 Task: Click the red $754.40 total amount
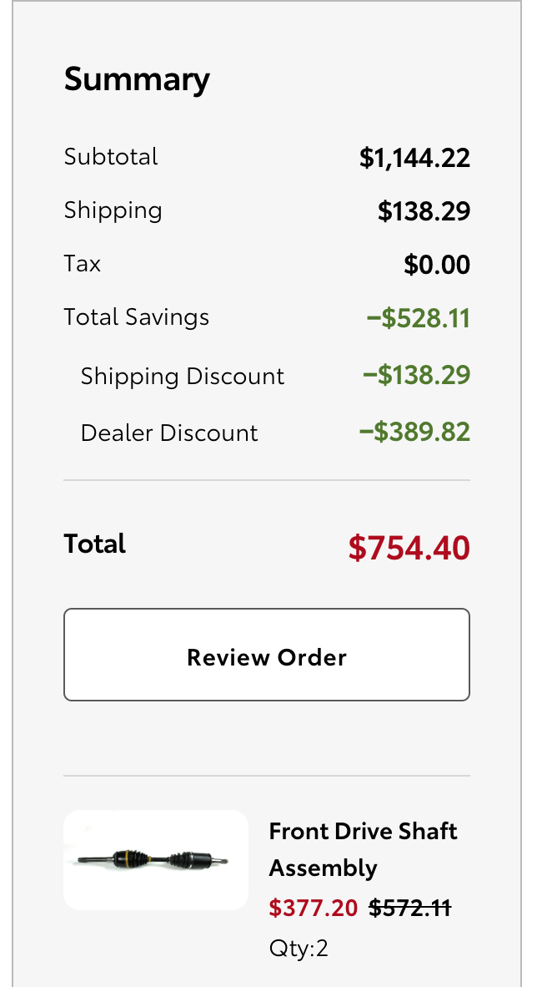click(x=409, y=548)
